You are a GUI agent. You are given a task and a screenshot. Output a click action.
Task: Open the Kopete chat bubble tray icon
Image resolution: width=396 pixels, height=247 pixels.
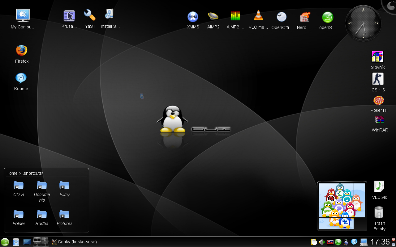(354, 242)
